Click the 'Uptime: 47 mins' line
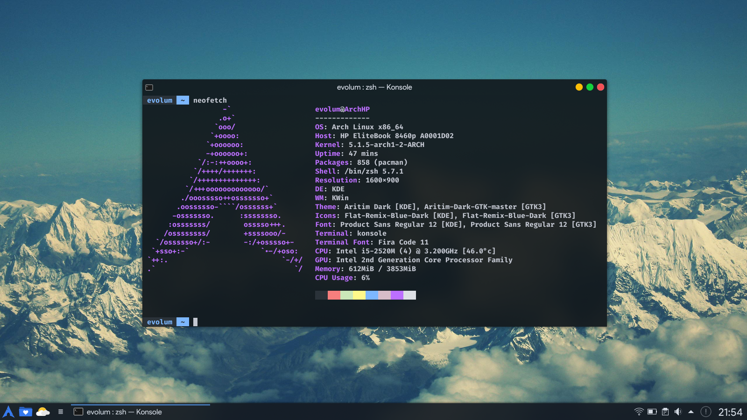747x420 pixels. point(346,154)
